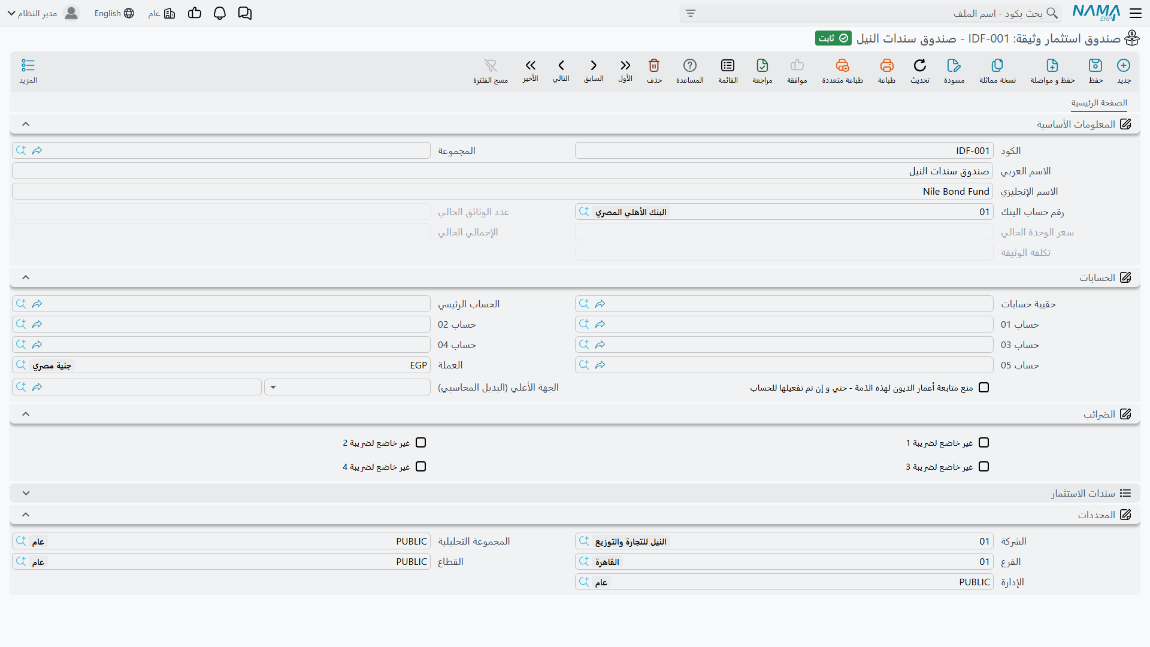Image resolution: width=1150 pixels, height=647 pixels.
Task: Click the تحديث (refresh) icon
Action: (920, 65)
